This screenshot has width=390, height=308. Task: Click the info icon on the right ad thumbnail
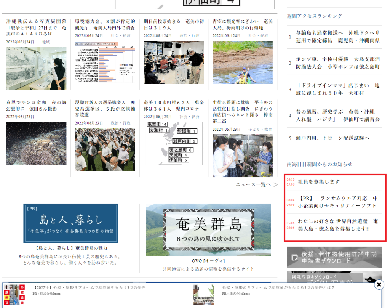click(x=196, y=287)
